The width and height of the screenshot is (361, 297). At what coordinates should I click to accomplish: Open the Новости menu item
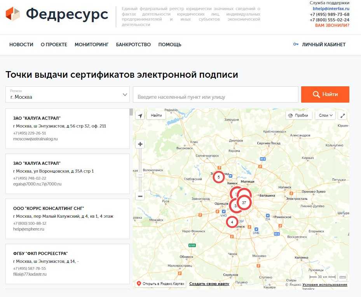21,45
